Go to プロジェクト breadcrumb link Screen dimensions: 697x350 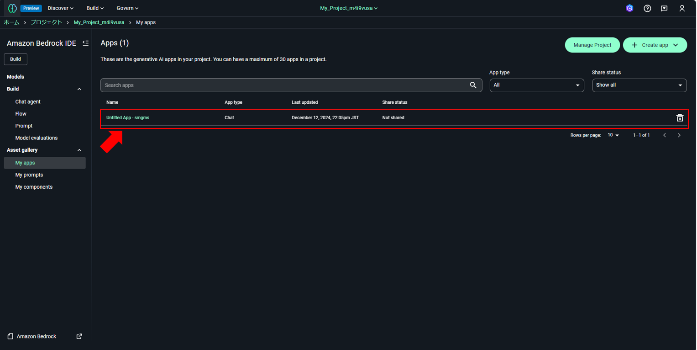[46, 22]
